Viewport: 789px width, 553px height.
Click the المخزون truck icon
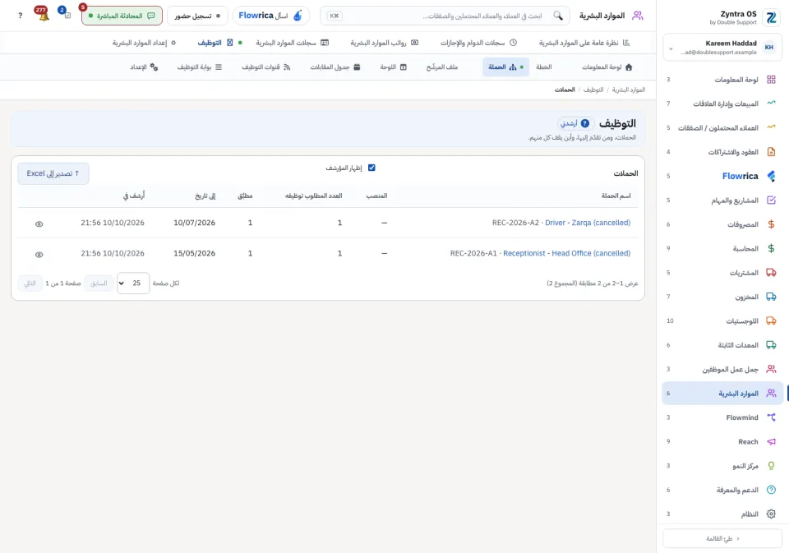771,297
